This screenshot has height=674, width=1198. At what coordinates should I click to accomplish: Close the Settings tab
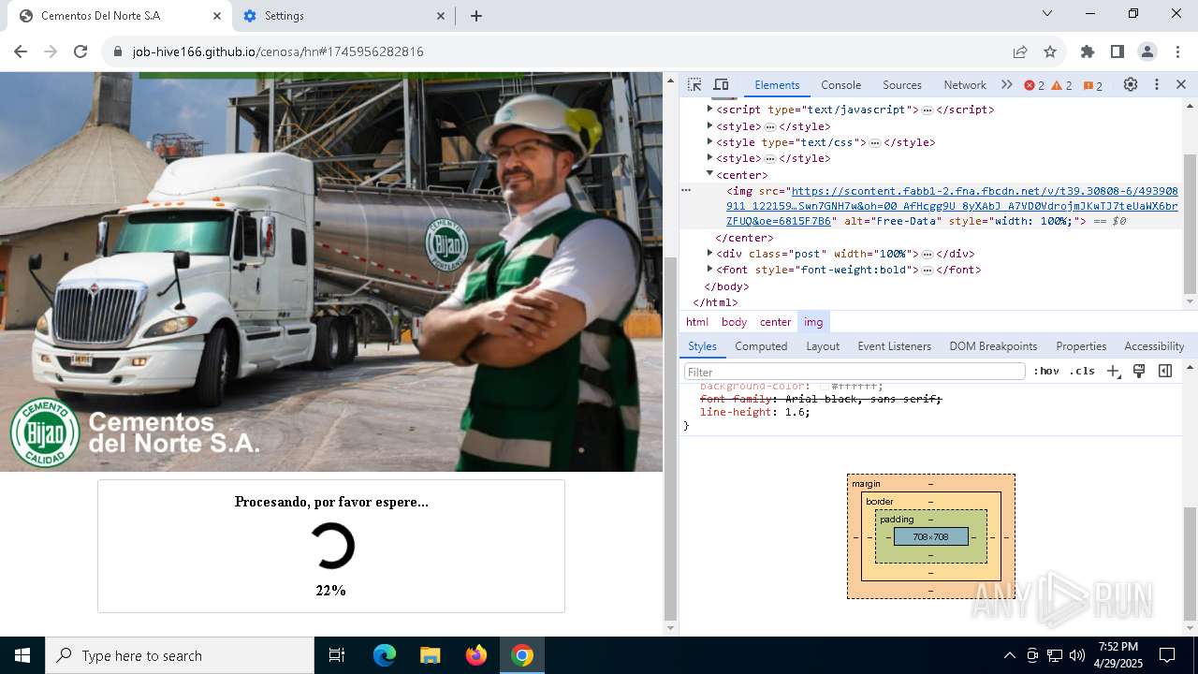(442, 16)
